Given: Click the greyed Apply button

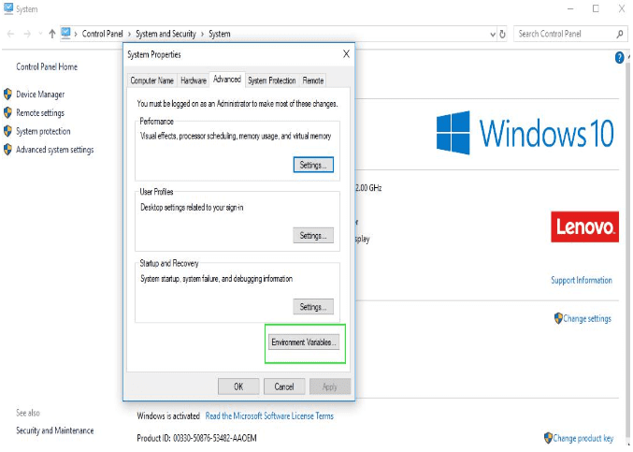Looking at the screenshot, I should [x=330, y=386].
